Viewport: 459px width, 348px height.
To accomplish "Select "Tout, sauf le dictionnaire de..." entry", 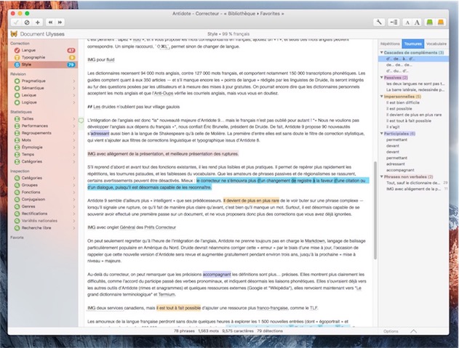I will (x=413, y=183).
